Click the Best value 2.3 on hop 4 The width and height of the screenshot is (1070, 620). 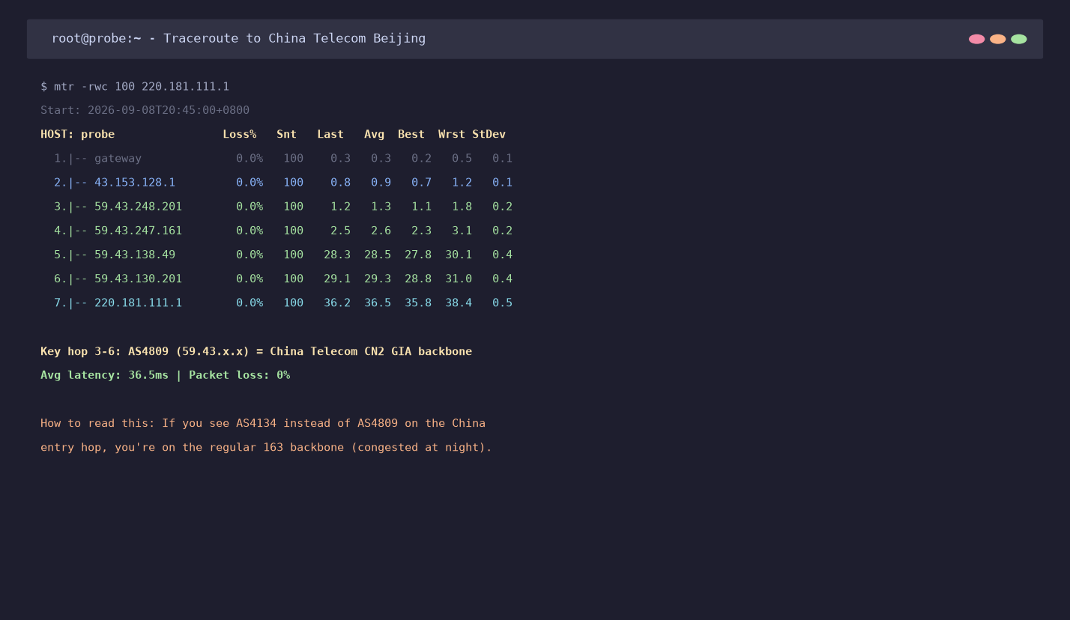(421, 230)
